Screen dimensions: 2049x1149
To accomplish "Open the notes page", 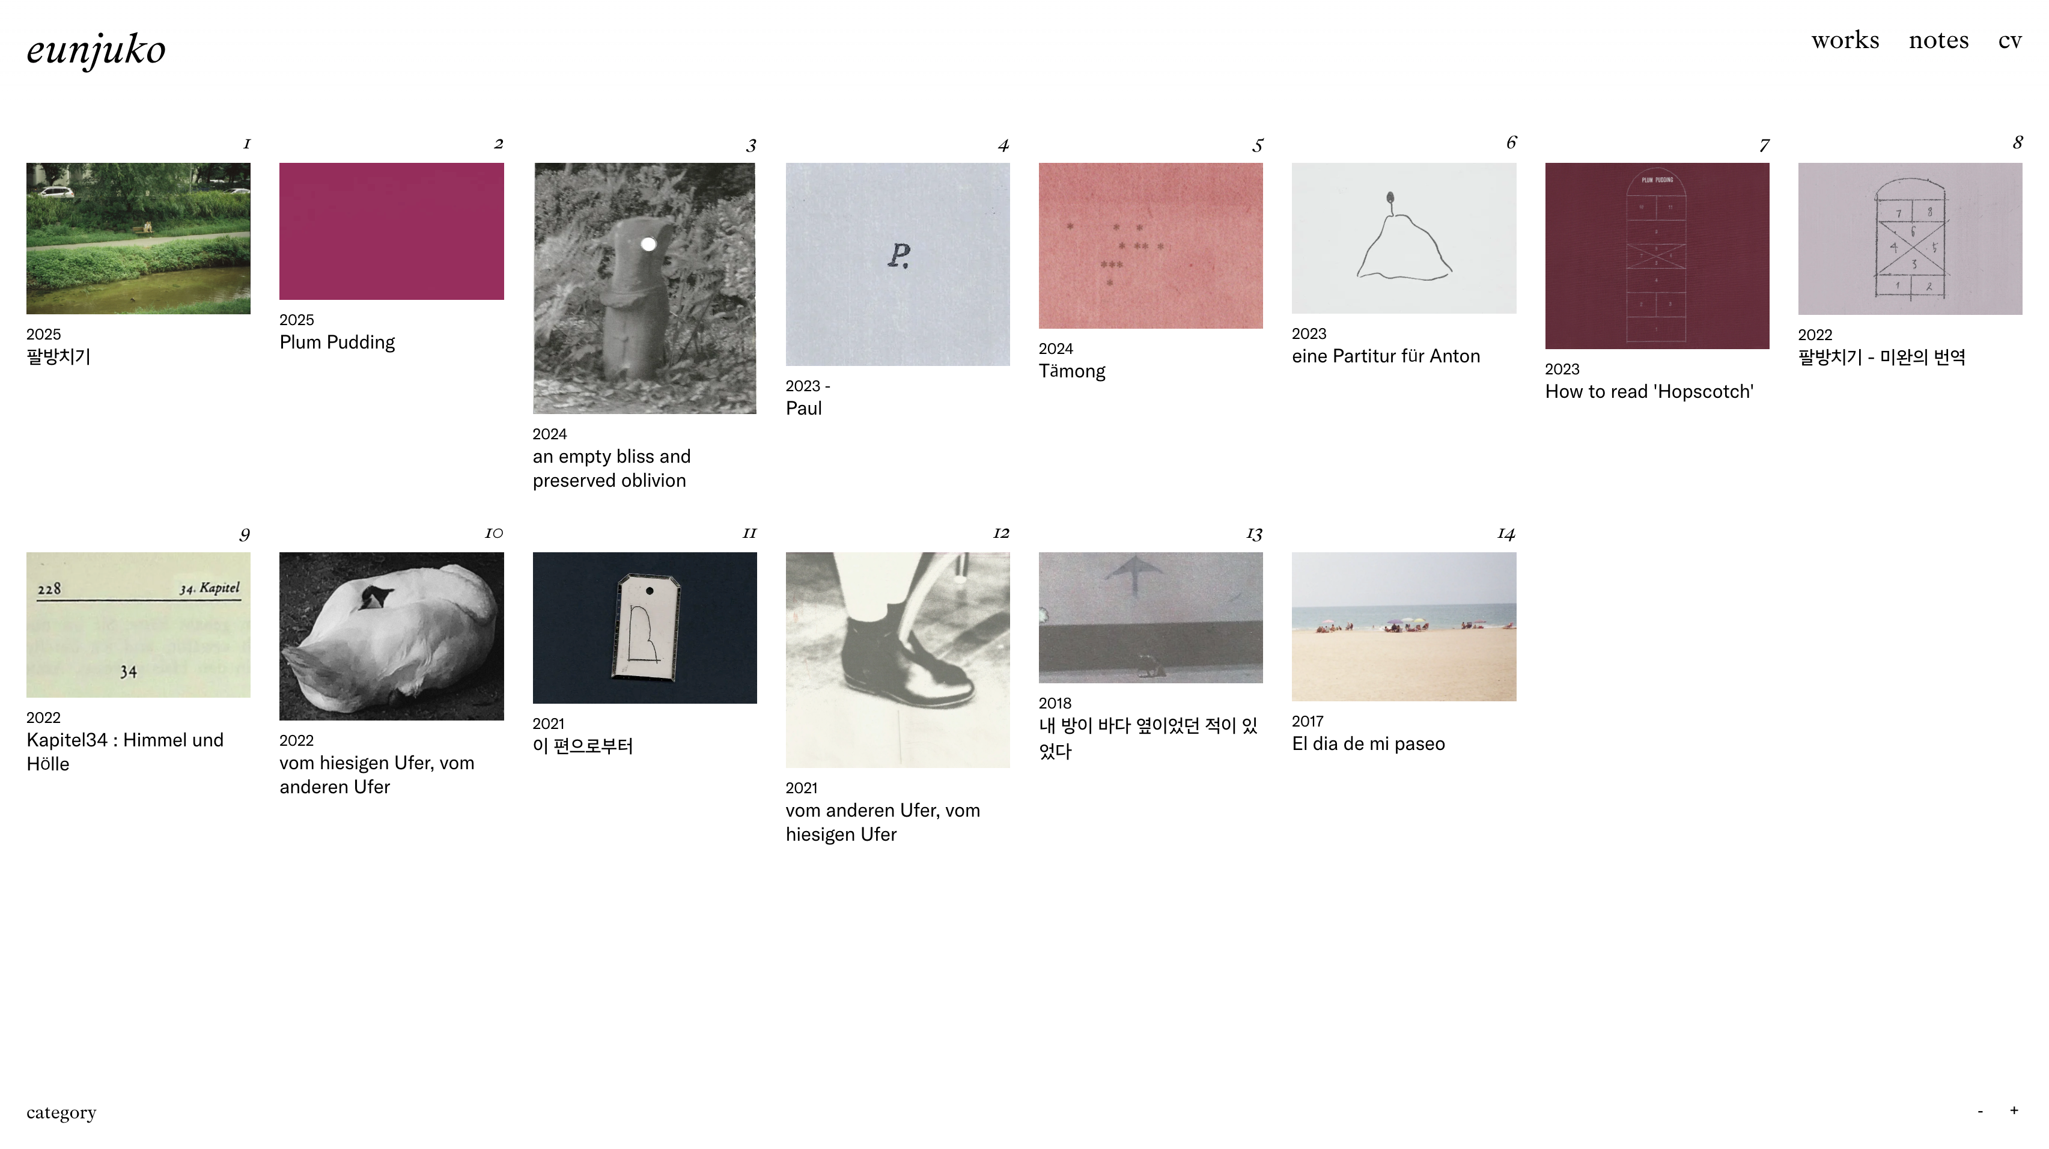I will tap(1938, 40).
